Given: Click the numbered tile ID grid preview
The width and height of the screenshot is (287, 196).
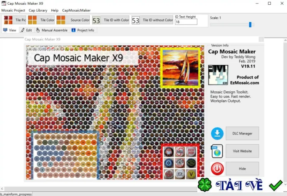Looking at the screenshot, I should [x=65, y=155].
